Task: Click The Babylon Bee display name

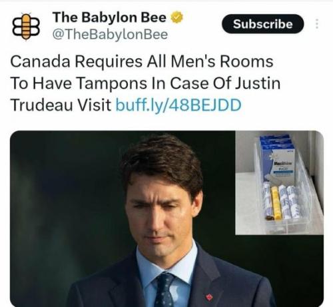Action: point(109,17)
